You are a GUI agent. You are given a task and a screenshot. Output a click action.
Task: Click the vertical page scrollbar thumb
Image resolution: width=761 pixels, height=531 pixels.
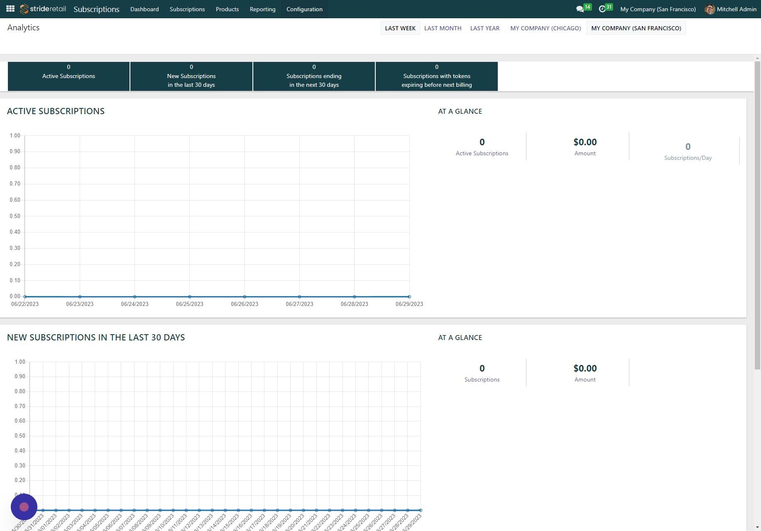[x=757, y=215]
